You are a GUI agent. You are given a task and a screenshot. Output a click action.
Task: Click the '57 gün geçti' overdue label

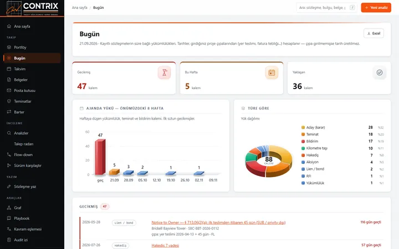[371, 245]
